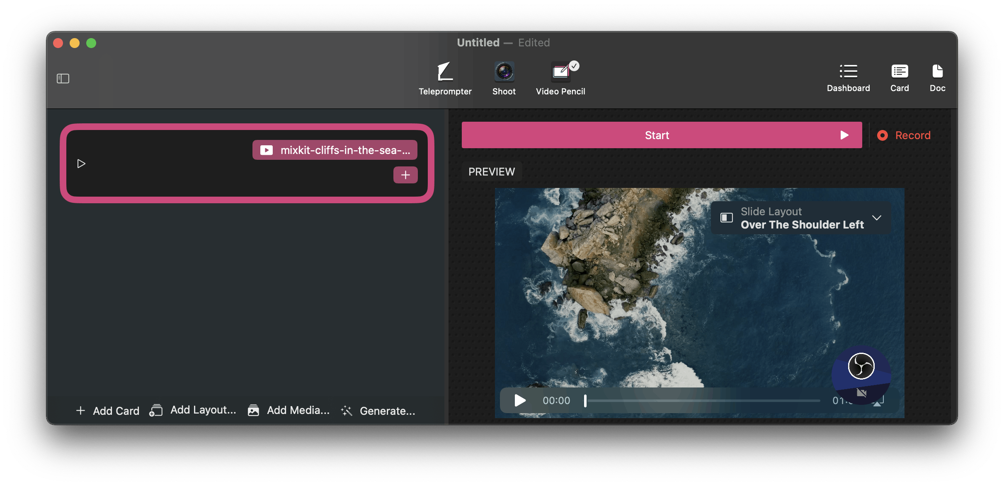
Task: Expand the Slide Layout dropdown
Action: click(x=801, y=218)
